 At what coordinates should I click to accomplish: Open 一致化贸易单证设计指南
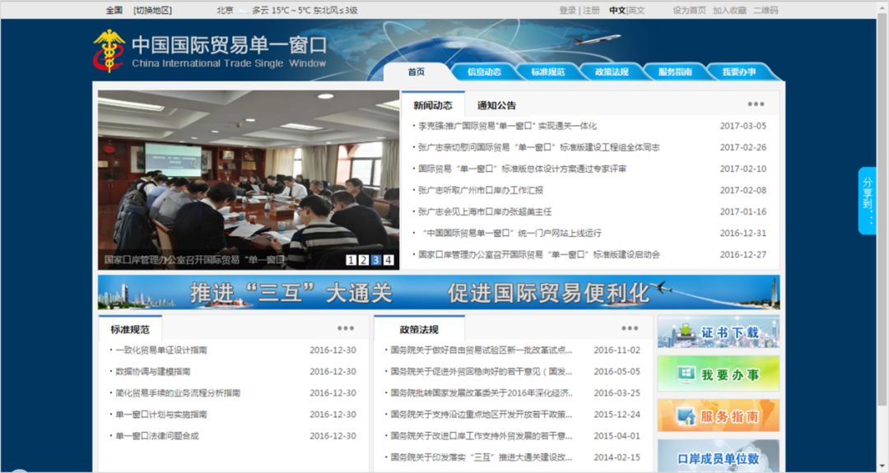161,350
